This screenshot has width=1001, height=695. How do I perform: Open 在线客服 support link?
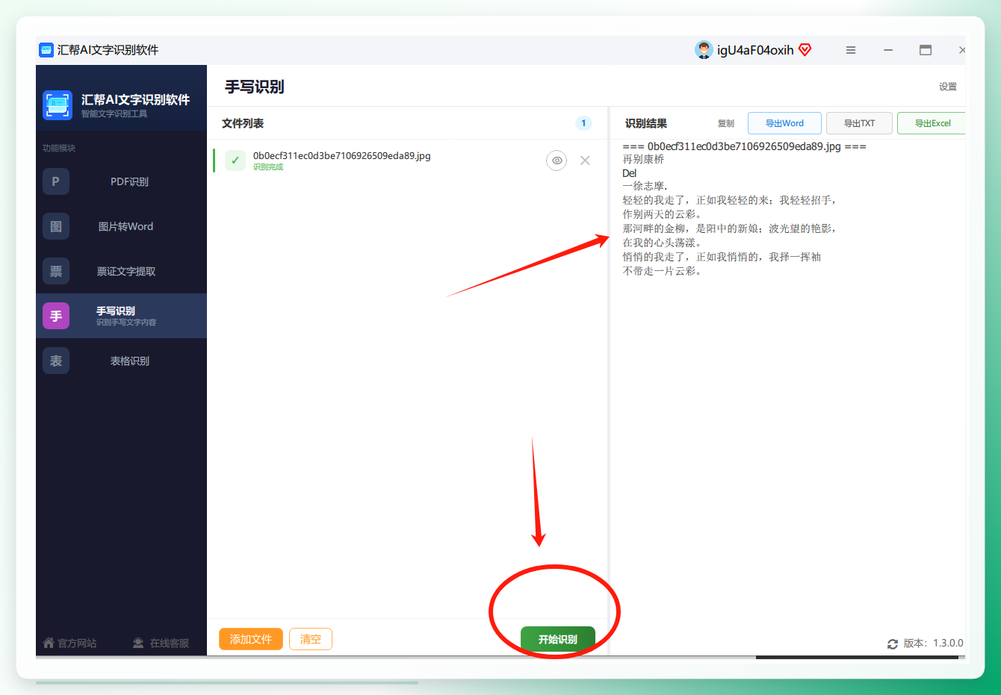161,643
